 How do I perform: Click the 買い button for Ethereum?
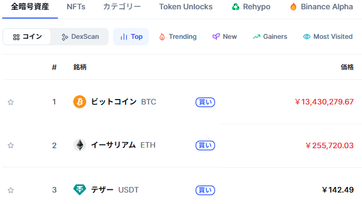pyautogui.click(x=205, y=145)
